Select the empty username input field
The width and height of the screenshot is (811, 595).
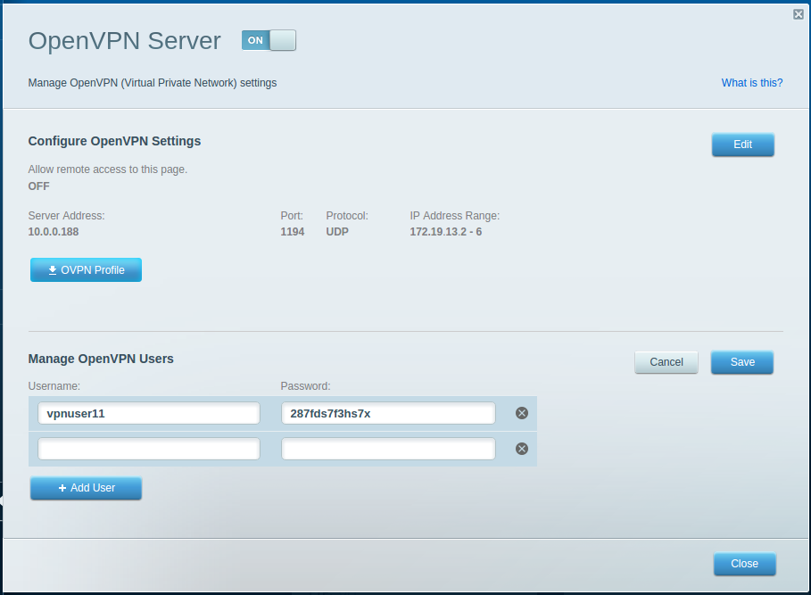tap(148, 449)
